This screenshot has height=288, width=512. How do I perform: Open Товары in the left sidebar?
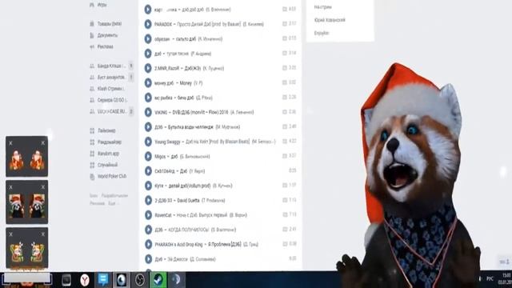coord(110,24)
